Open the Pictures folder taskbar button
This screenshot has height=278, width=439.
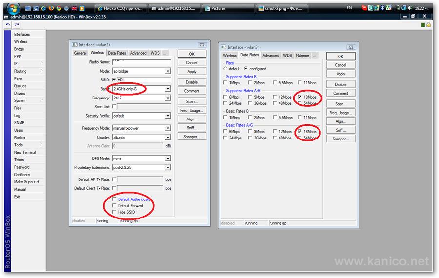point(227,9)
